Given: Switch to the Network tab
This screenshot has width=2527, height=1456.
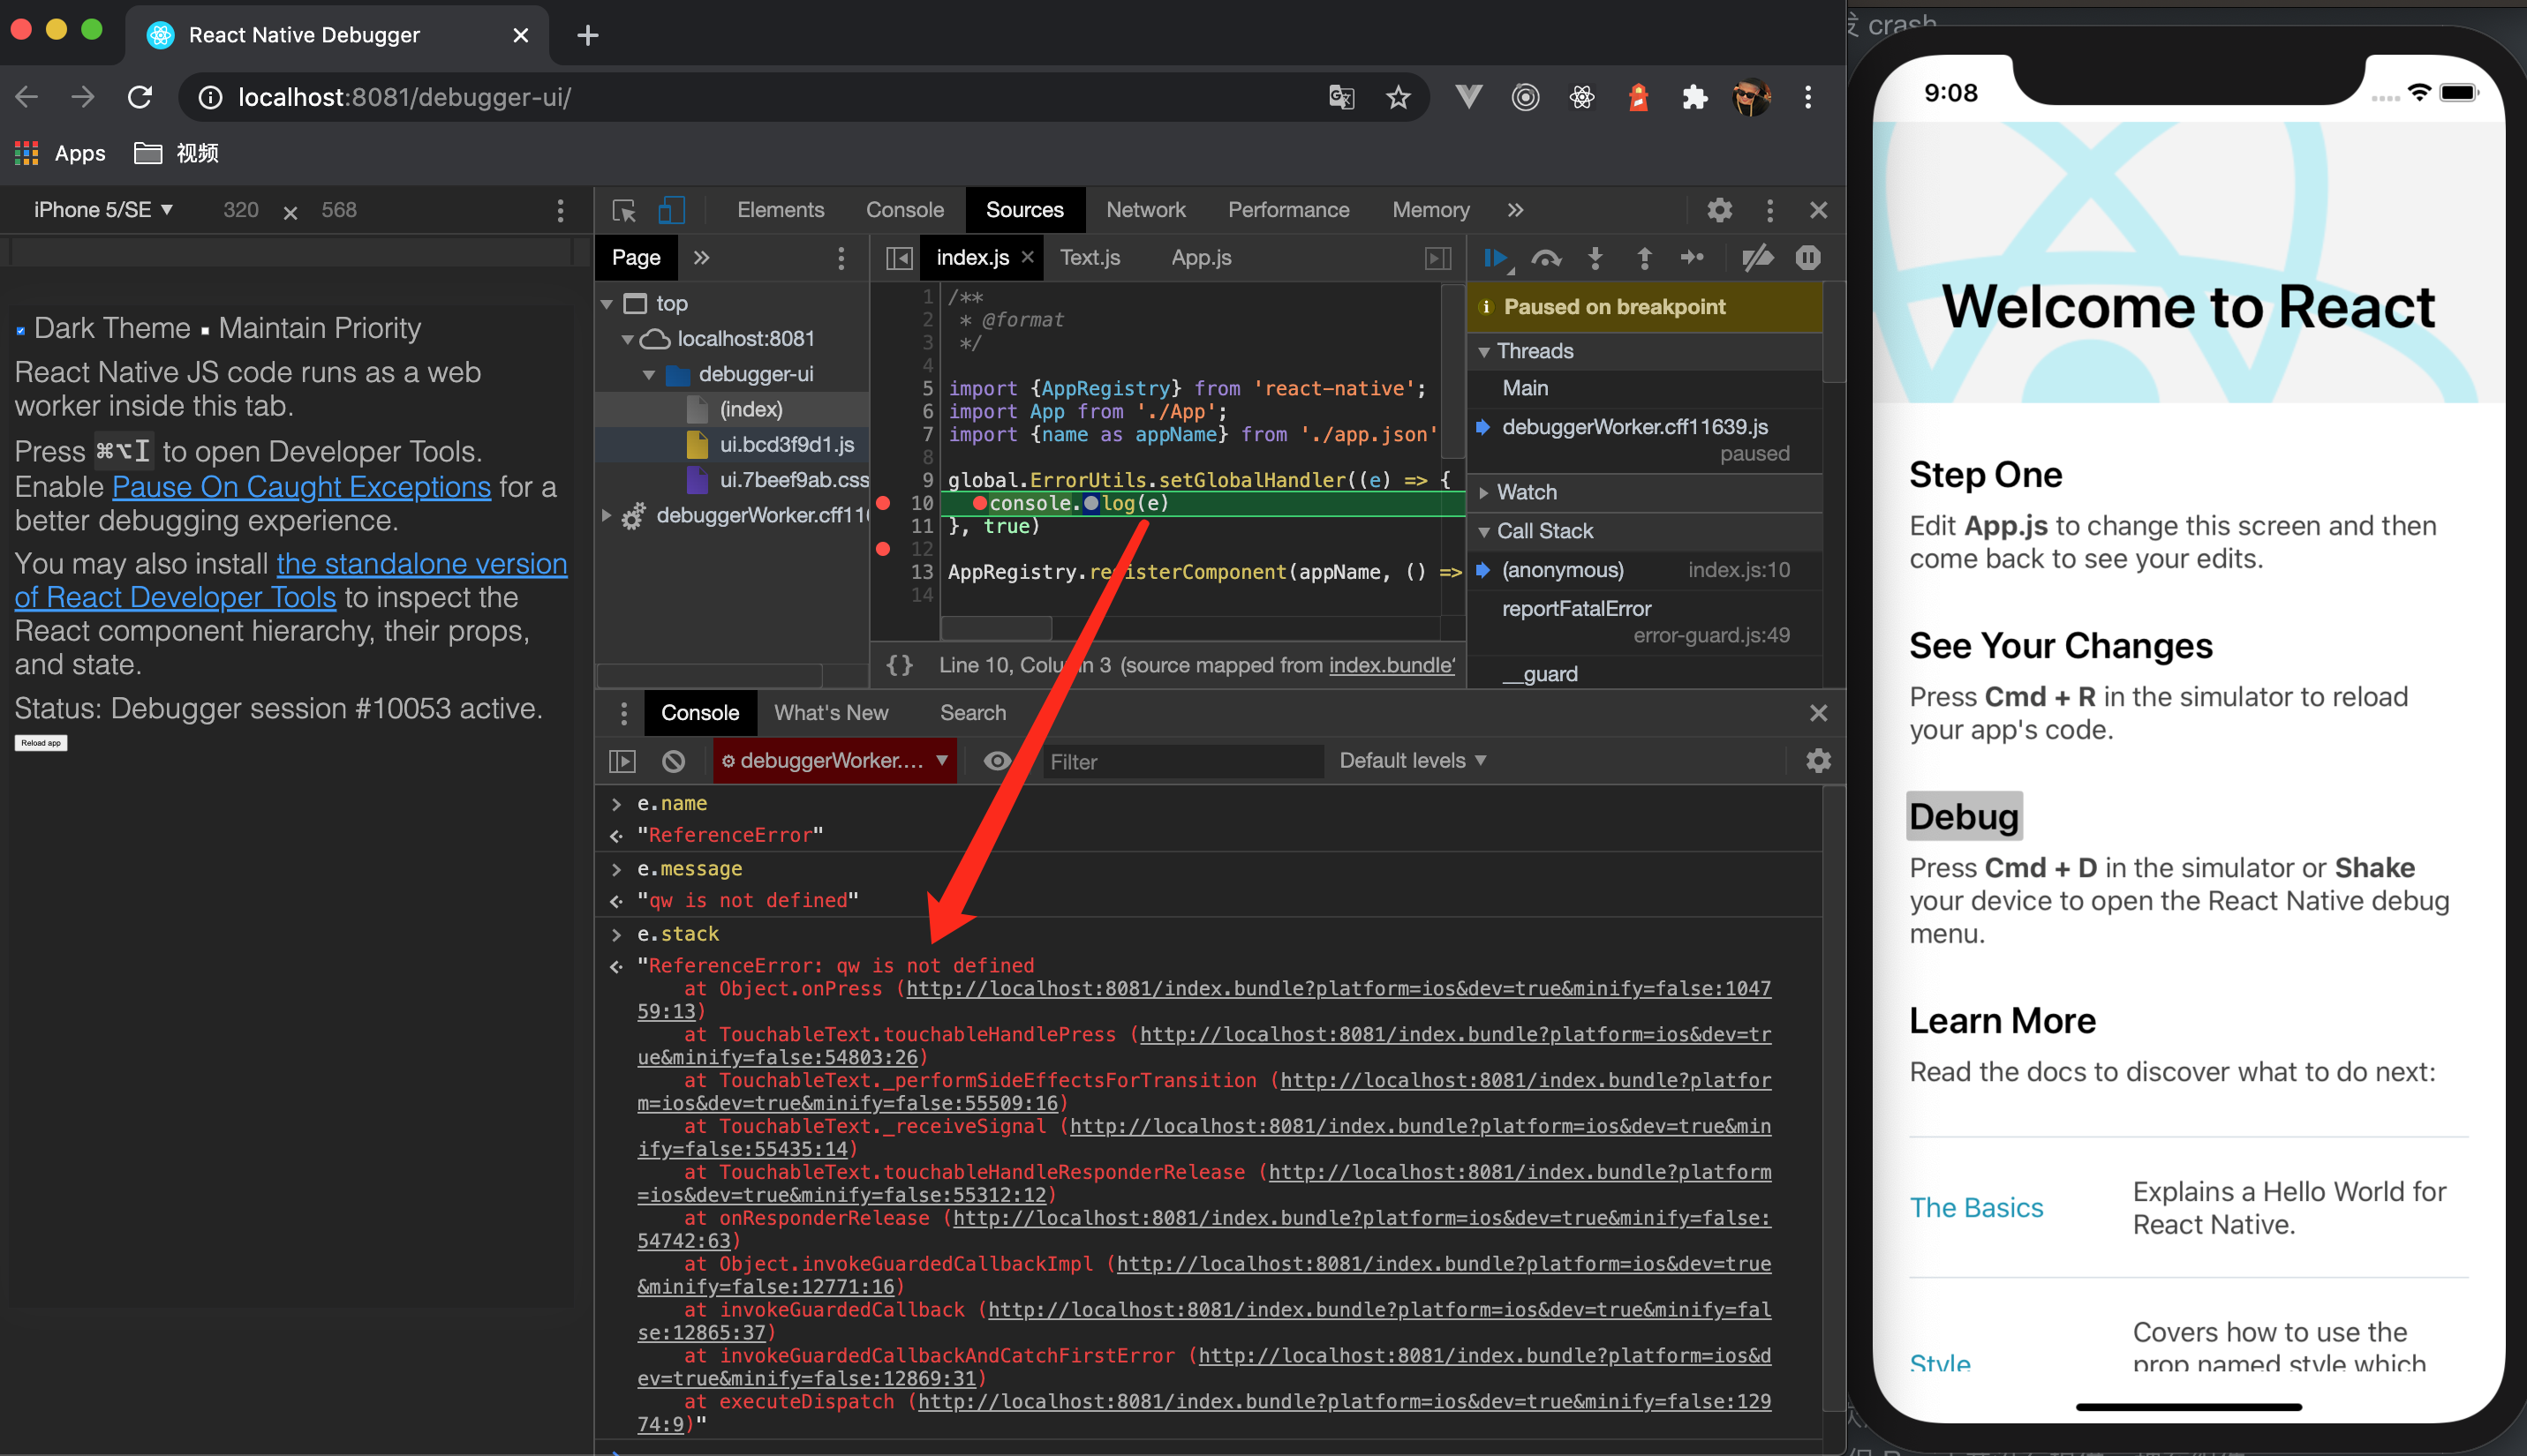Looking at the screenshot, I should [x=1144, y=210].
